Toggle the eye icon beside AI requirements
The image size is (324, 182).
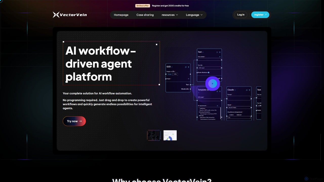tap(217, 106)
